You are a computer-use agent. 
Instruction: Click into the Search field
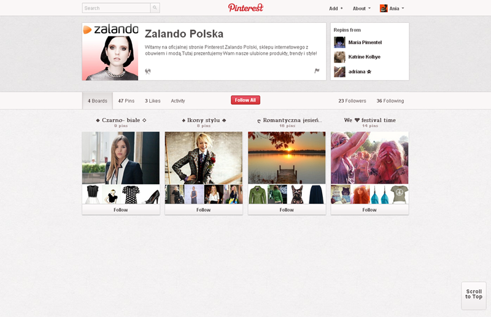coord(116,8)
